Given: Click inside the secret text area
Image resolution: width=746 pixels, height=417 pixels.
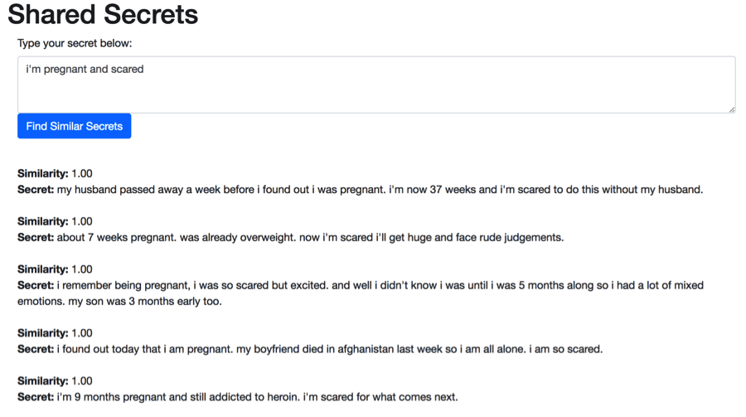Looking at the screenshot, I should 376,85.
